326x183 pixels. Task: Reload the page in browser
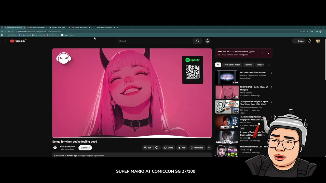pos(9,32)
